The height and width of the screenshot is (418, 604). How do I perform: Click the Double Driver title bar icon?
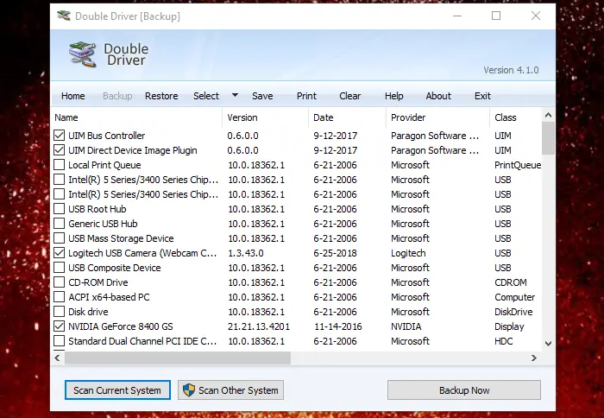coord(64,16)
